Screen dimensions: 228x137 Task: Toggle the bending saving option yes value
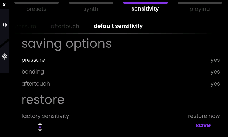pos(215,72)
